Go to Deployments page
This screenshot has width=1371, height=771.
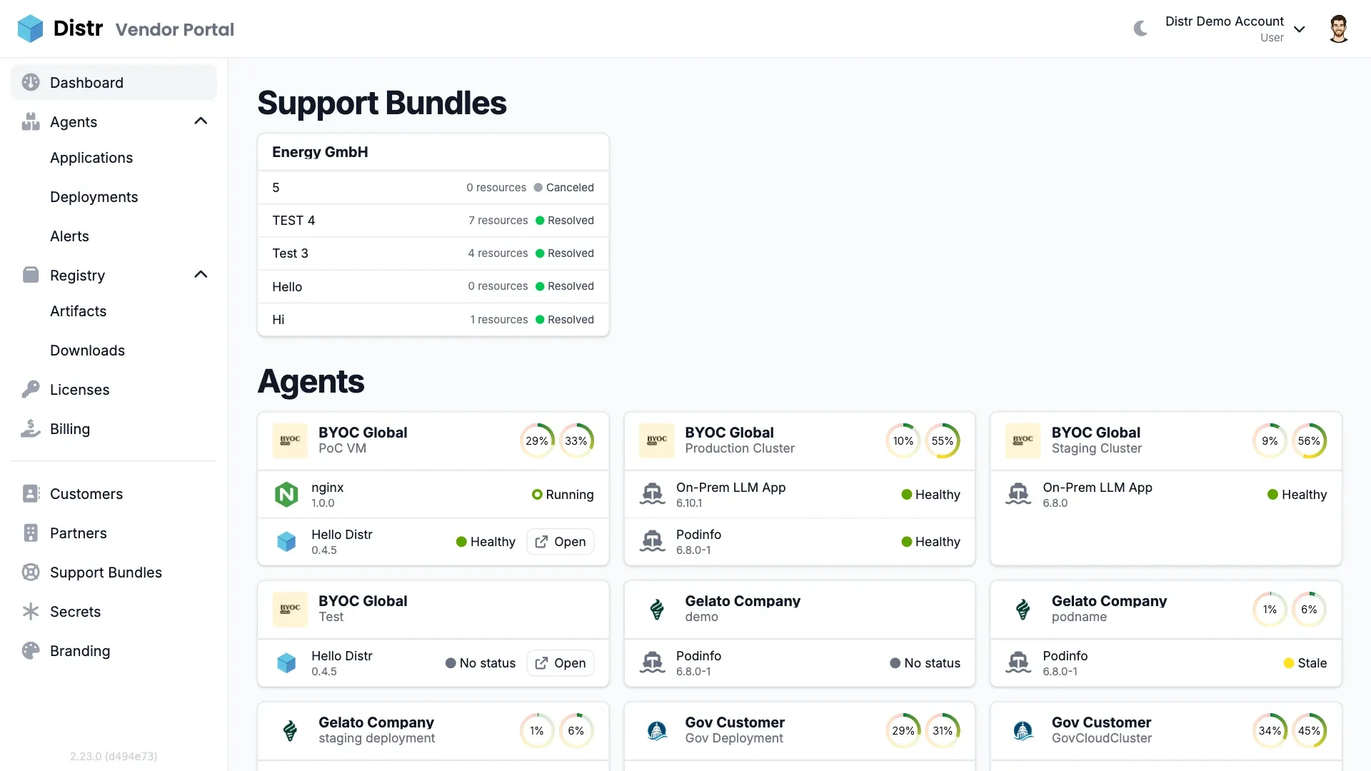pyautogui.click(x=94, y=197)
